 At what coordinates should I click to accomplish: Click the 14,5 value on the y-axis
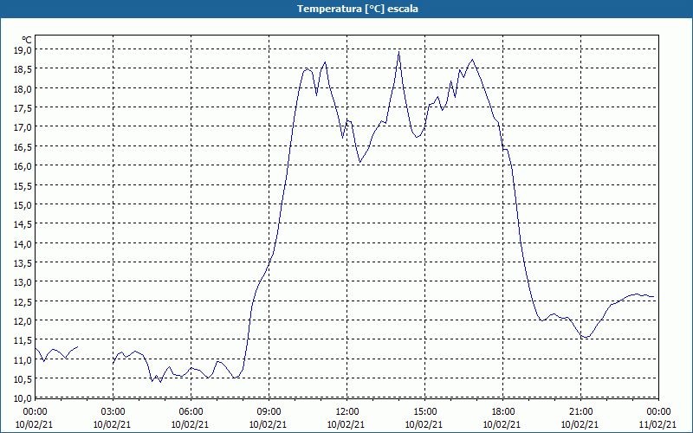pos(23,224)
